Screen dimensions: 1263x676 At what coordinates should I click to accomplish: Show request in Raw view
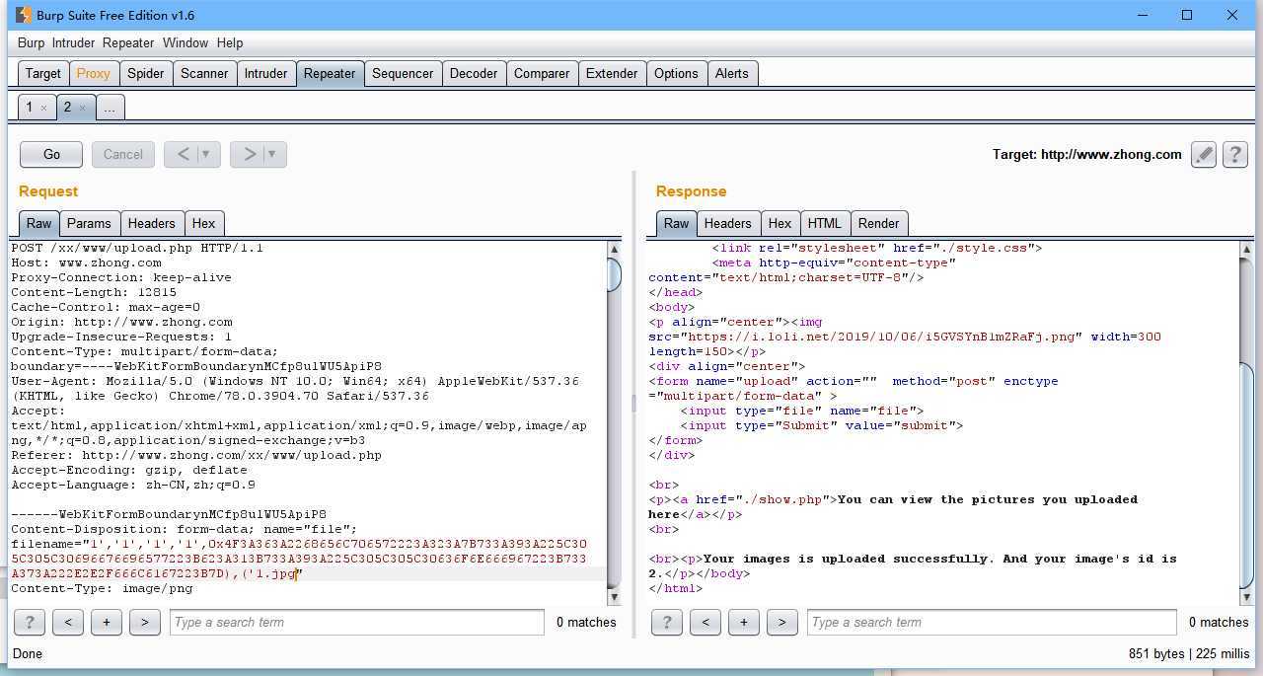tap(39, 223)
